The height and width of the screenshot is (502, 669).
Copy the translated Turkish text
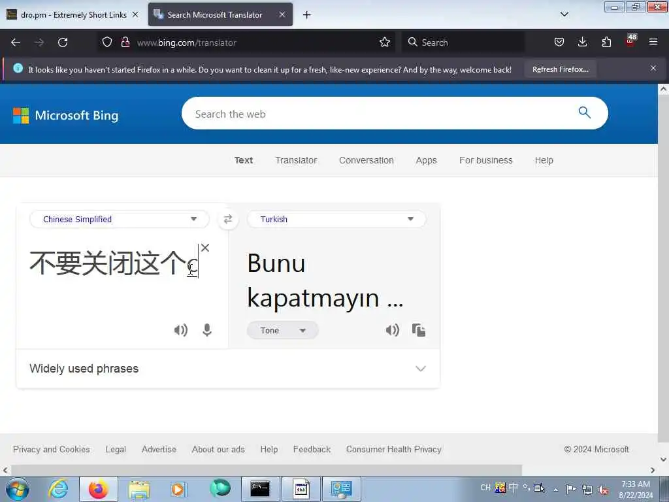tap(419, 330)
